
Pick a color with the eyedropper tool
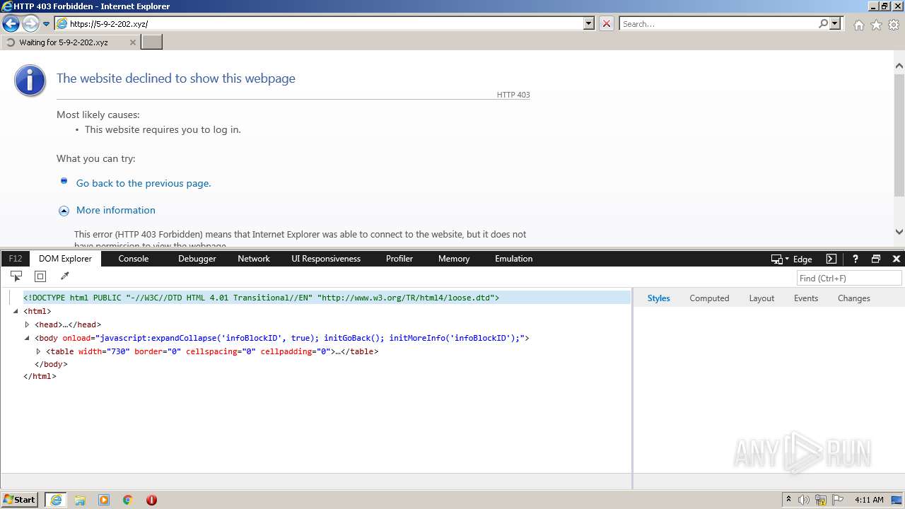click(64, 276)
